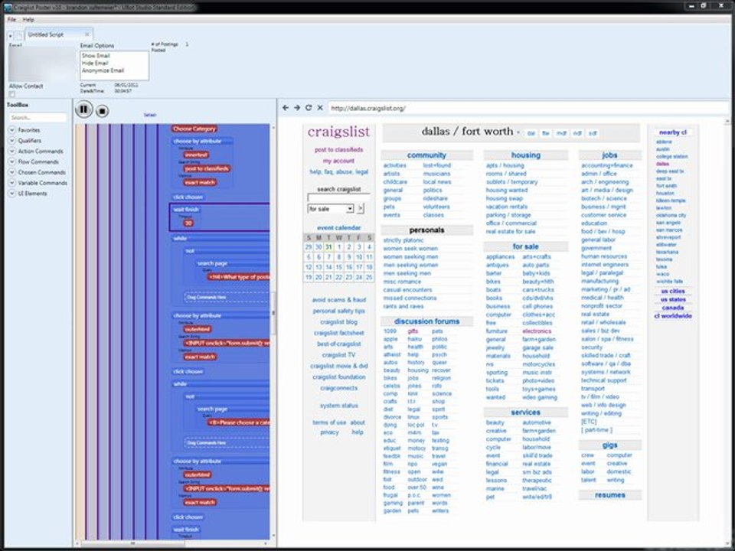Cancel page loading with the browser X icon
This screenshot has height=551, width=735.
(x=320, y=108)
